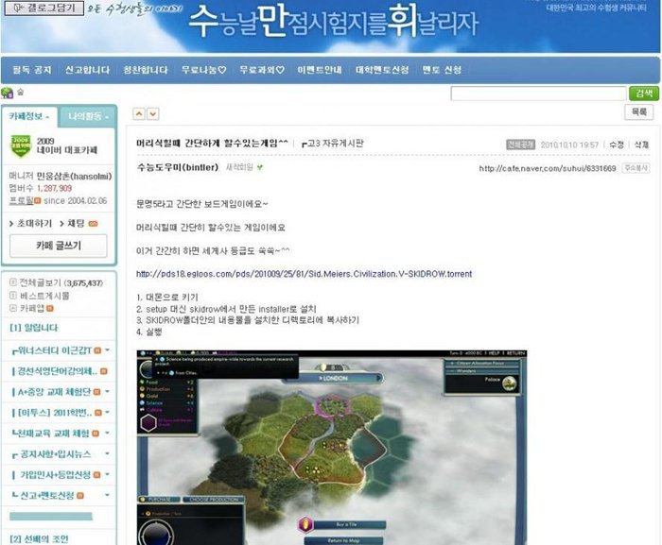Open the 멘토 신청 menu item

click(x=442, y=70)
